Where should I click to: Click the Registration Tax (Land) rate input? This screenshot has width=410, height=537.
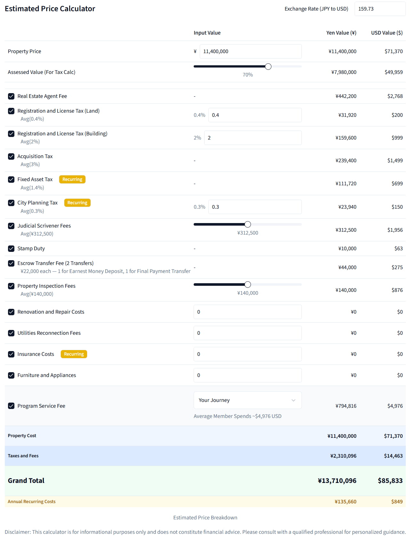click(255, 115)
